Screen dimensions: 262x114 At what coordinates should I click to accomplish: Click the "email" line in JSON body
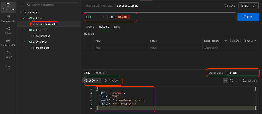coord(122,100)
